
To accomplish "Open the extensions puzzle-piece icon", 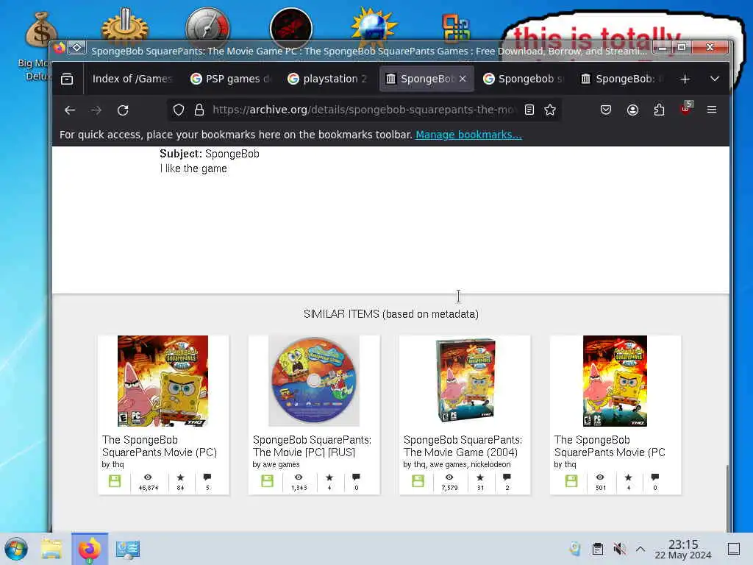I will tap(659, 110).
